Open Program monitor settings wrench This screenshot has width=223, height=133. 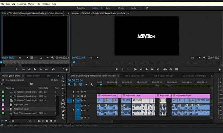point(204,58)
